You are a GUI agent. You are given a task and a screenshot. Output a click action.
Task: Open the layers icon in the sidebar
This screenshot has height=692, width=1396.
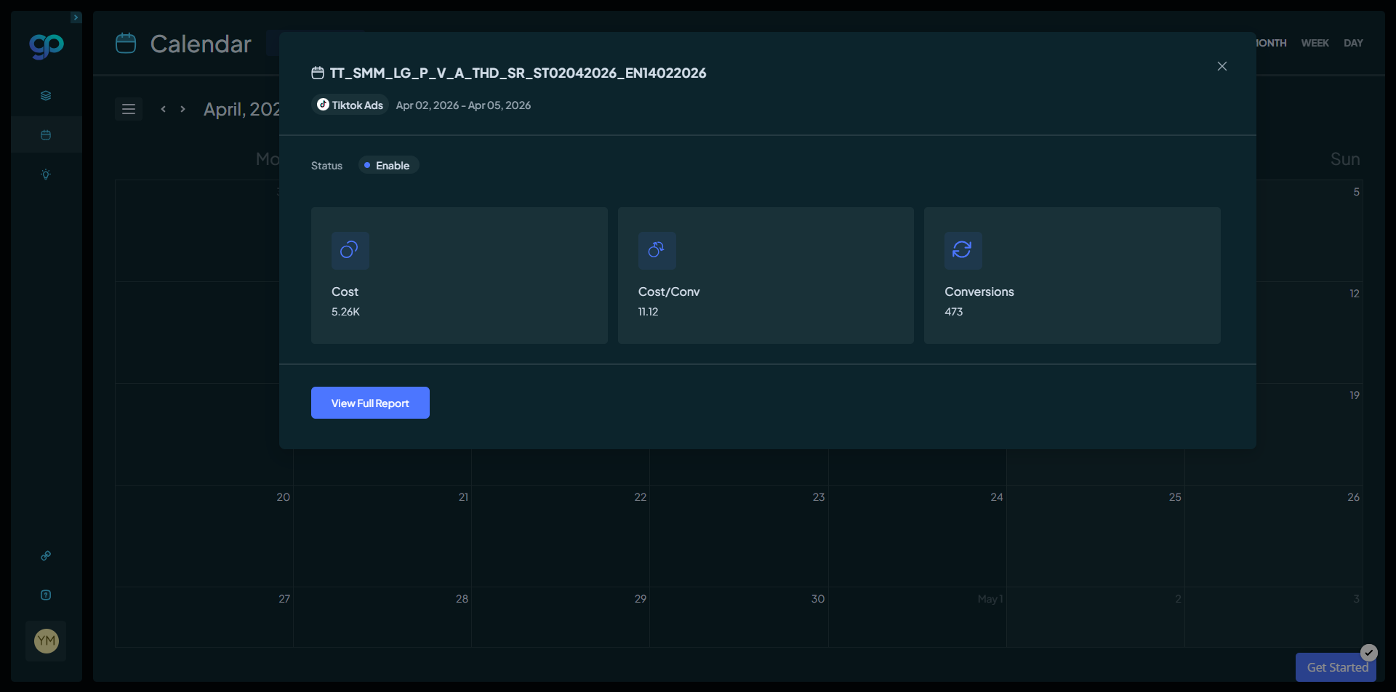46,95
